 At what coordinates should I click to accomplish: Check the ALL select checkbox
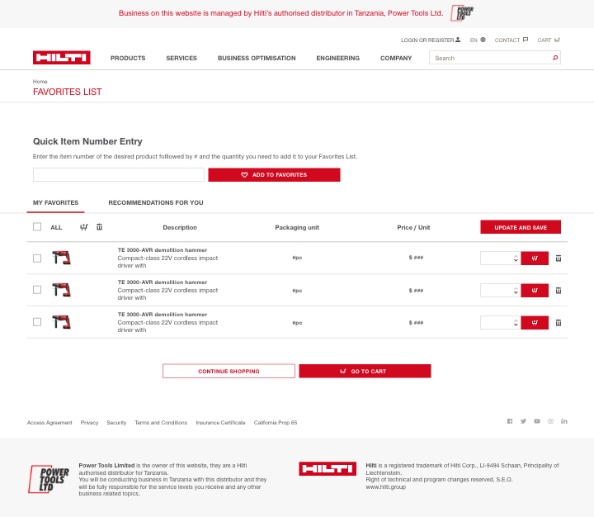[x=37, y=227]
